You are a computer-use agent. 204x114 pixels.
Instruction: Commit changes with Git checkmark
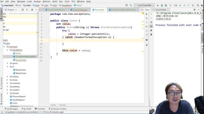(184, 5)
